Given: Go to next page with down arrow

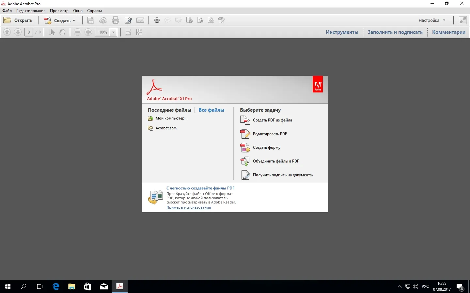Looking at the screenshot, I should [x=18, y=32].
